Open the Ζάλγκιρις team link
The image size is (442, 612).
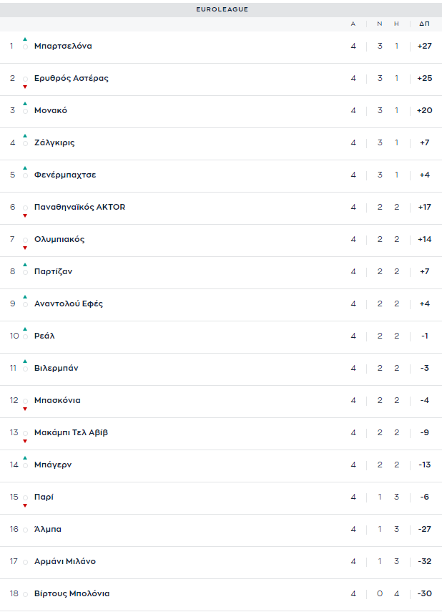point(54,142)
